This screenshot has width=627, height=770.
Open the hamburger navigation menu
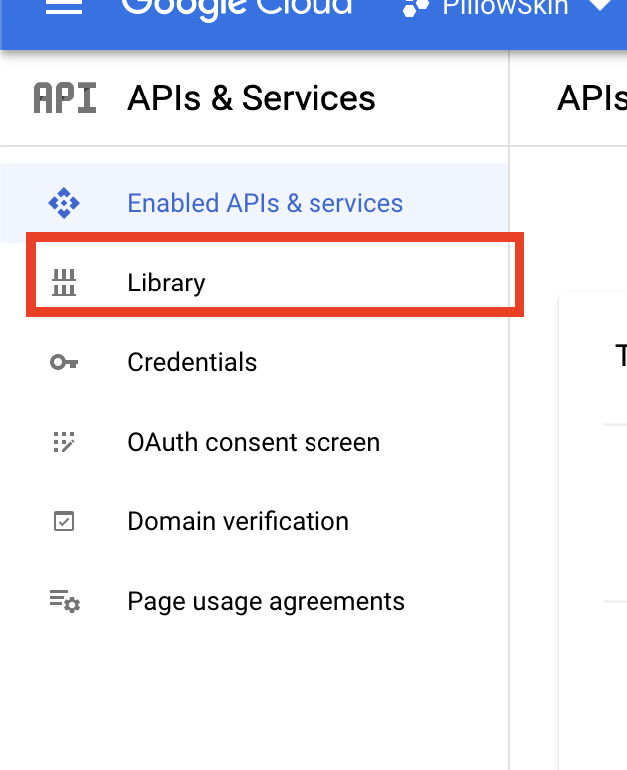click(64, 7)
